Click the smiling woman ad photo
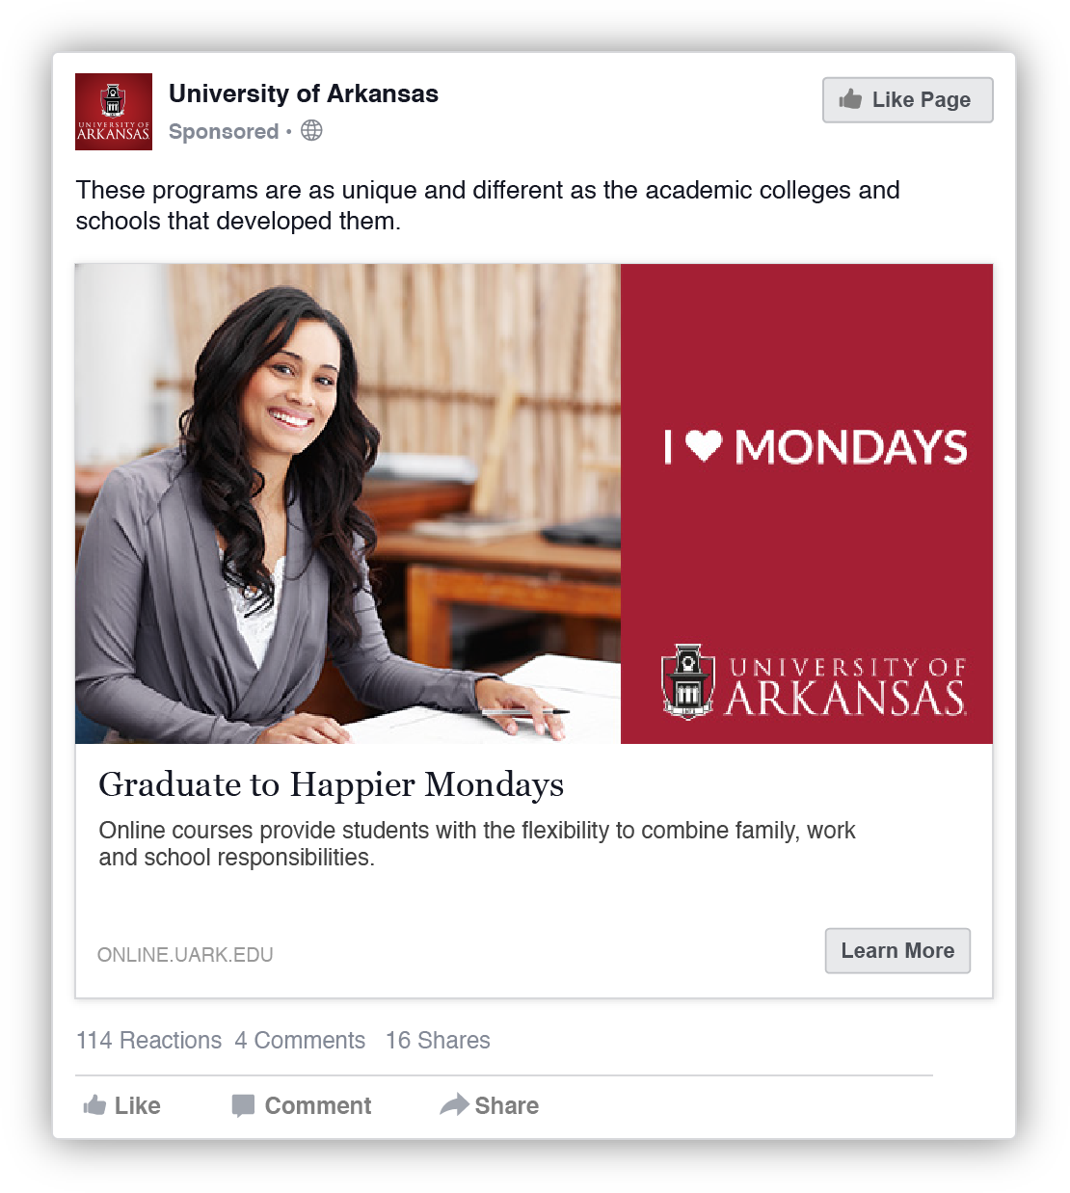Image resolution: width=1070 pixels, height=1193 pixels. (348, 504)
